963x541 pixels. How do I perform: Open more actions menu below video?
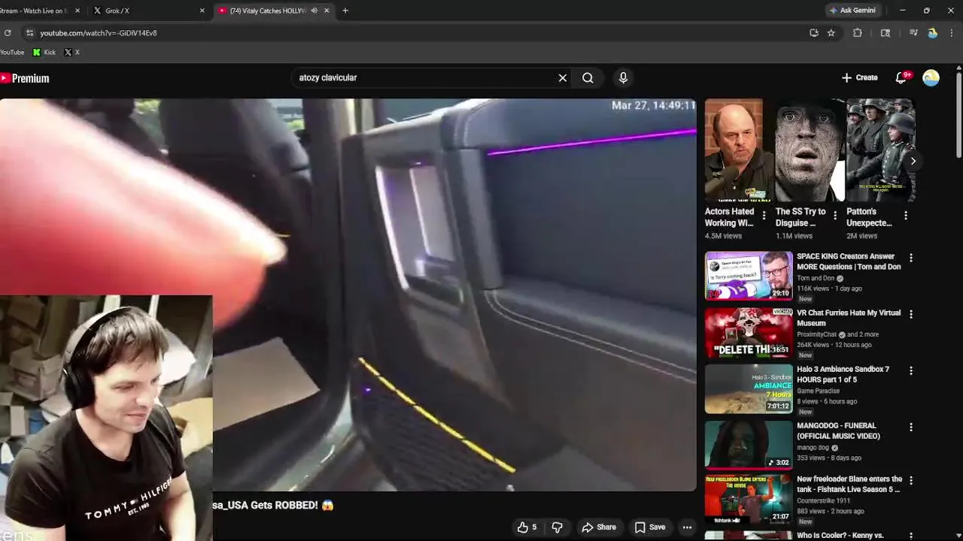coord(687,527)
